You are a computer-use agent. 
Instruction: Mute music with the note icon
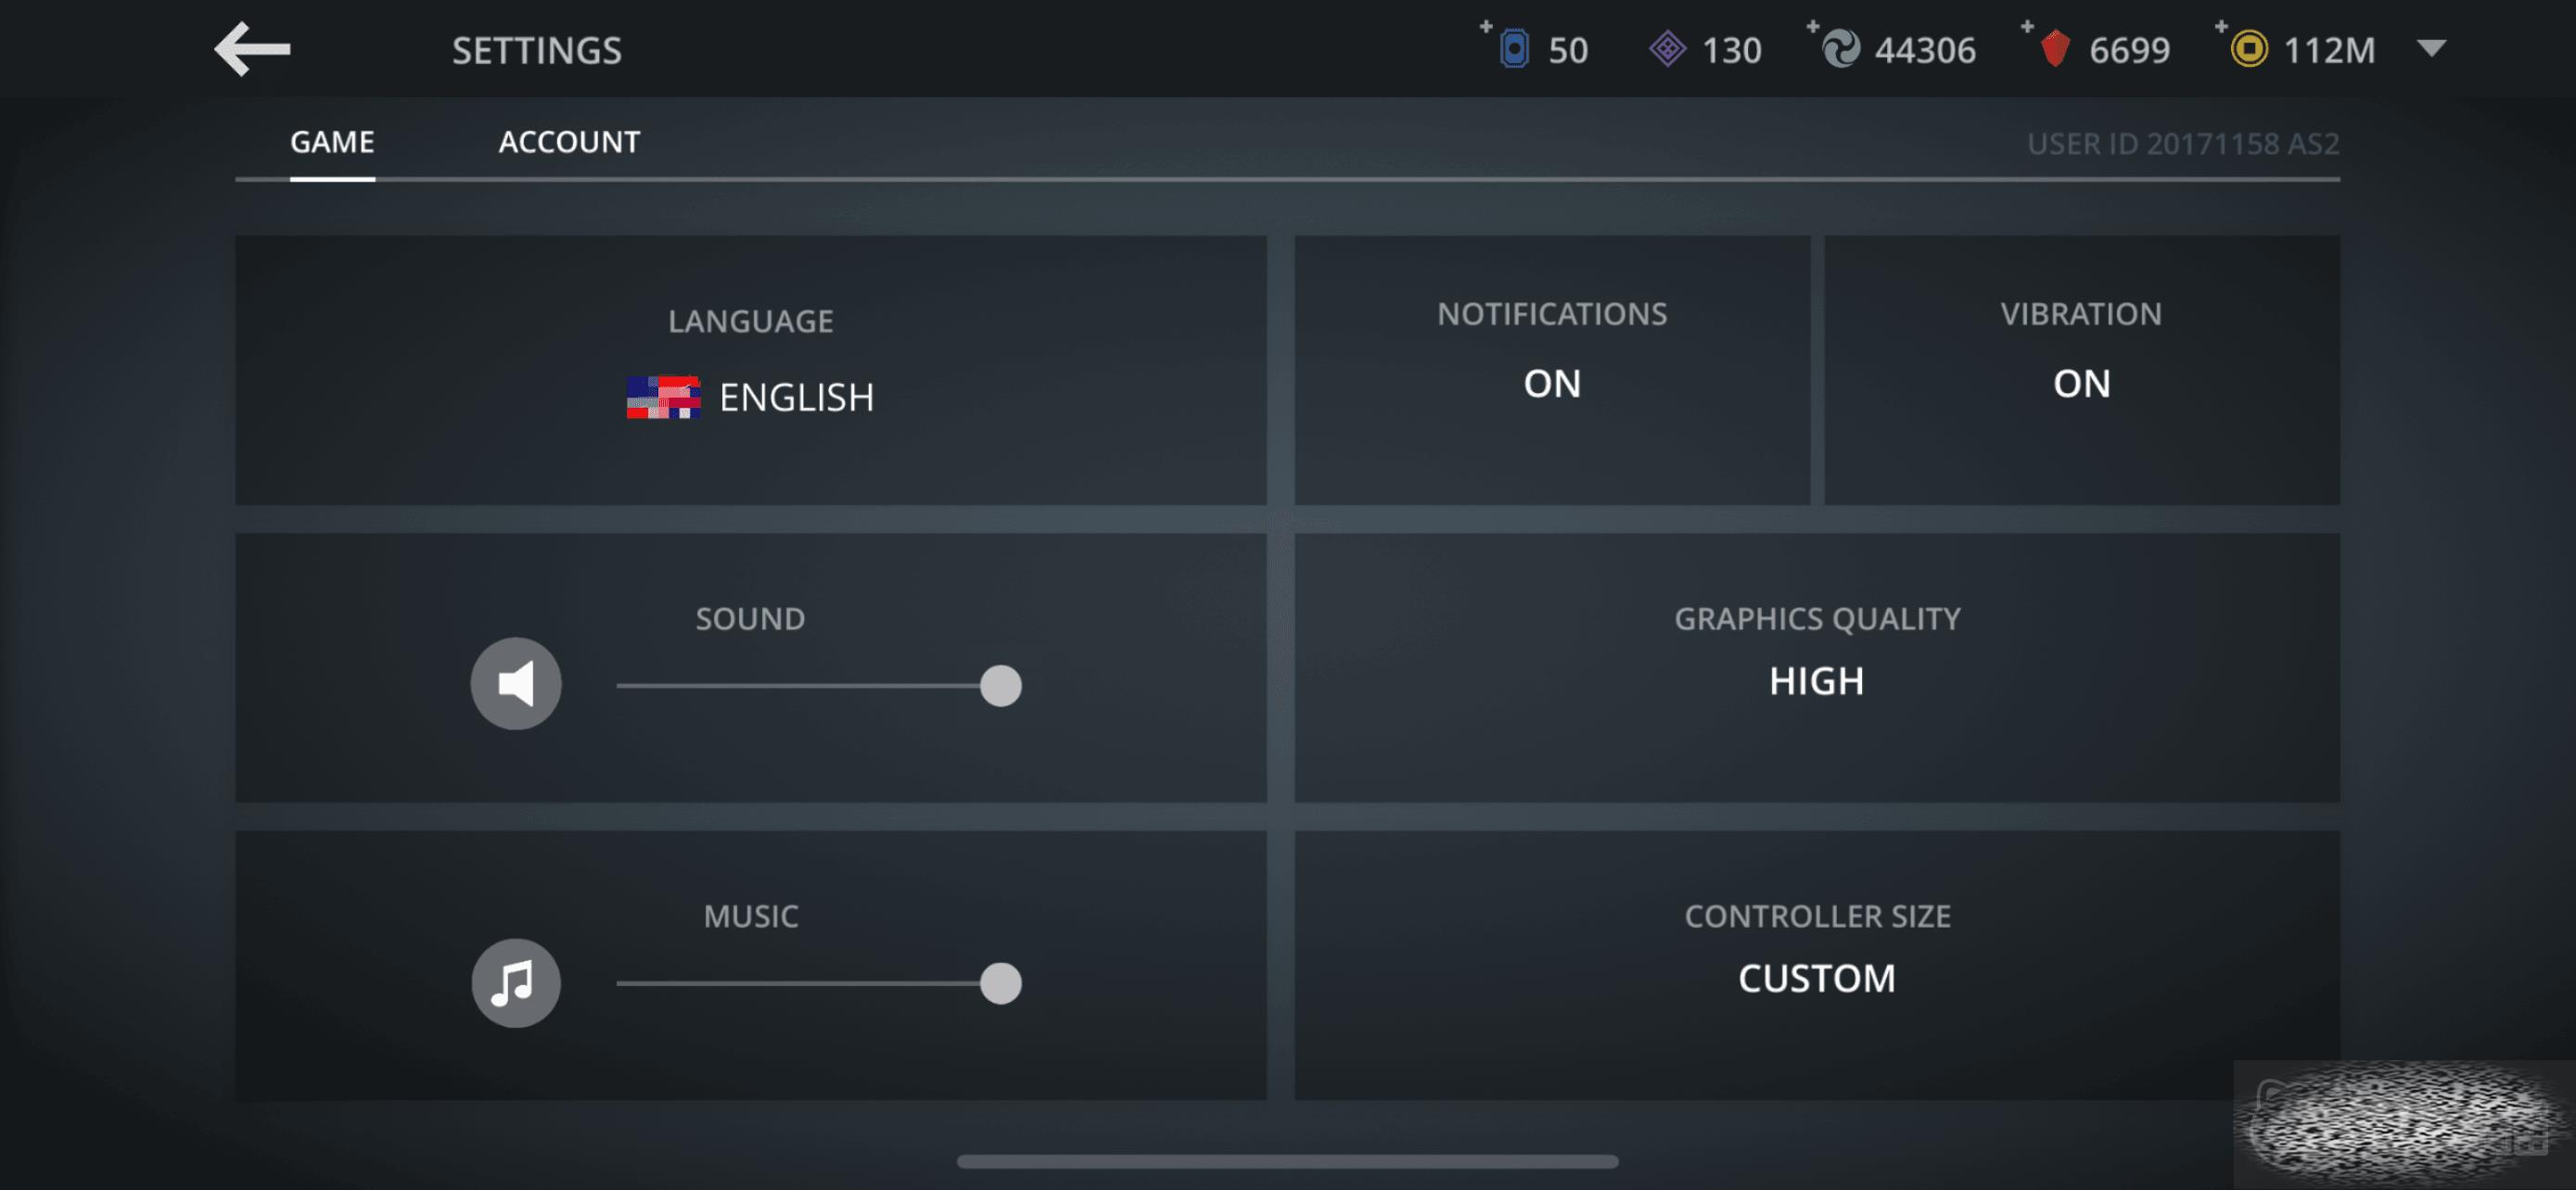click(x=516, y=983)
